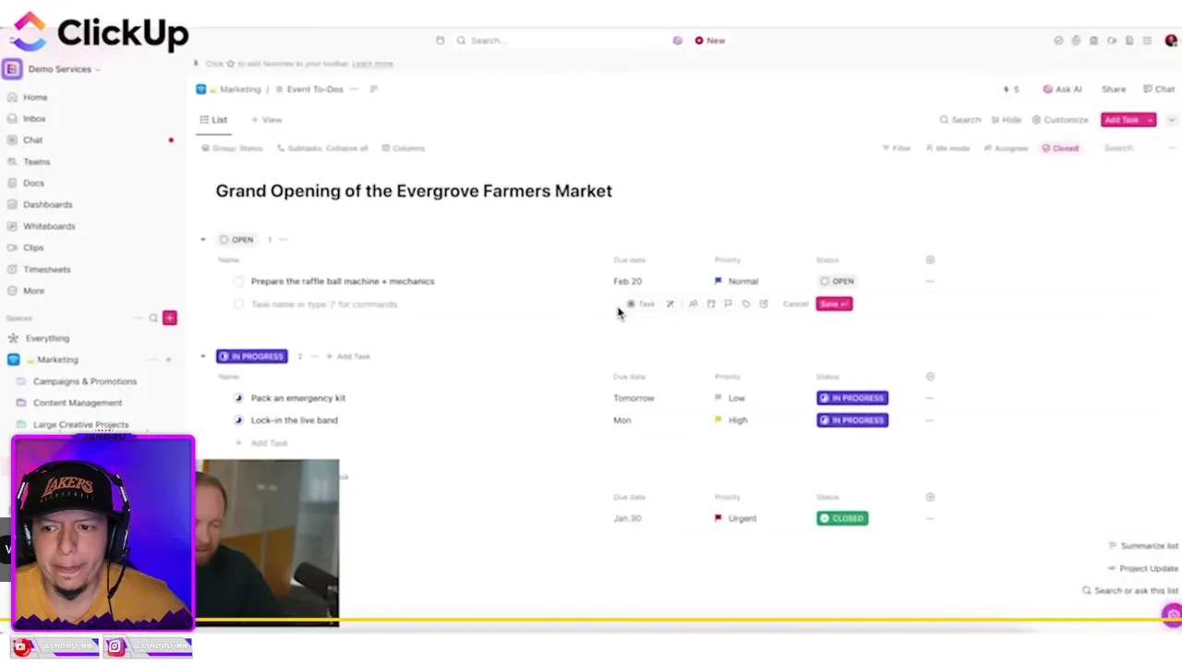Open Docs from the sidebar
This screenshot has height=665, width=1182.
tap(33, 183)
